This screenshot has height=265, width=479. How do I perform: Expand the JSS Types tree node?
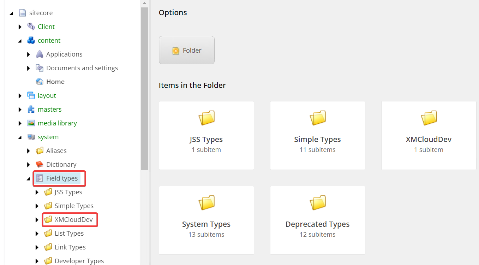tap(37, 192)
